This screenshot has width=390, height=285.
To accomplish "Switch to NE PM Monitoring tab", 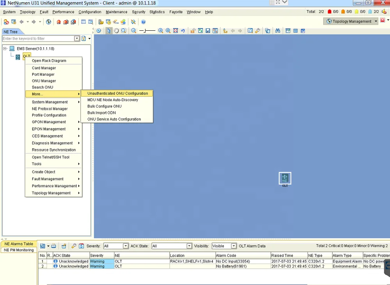I will pos(19,250).
